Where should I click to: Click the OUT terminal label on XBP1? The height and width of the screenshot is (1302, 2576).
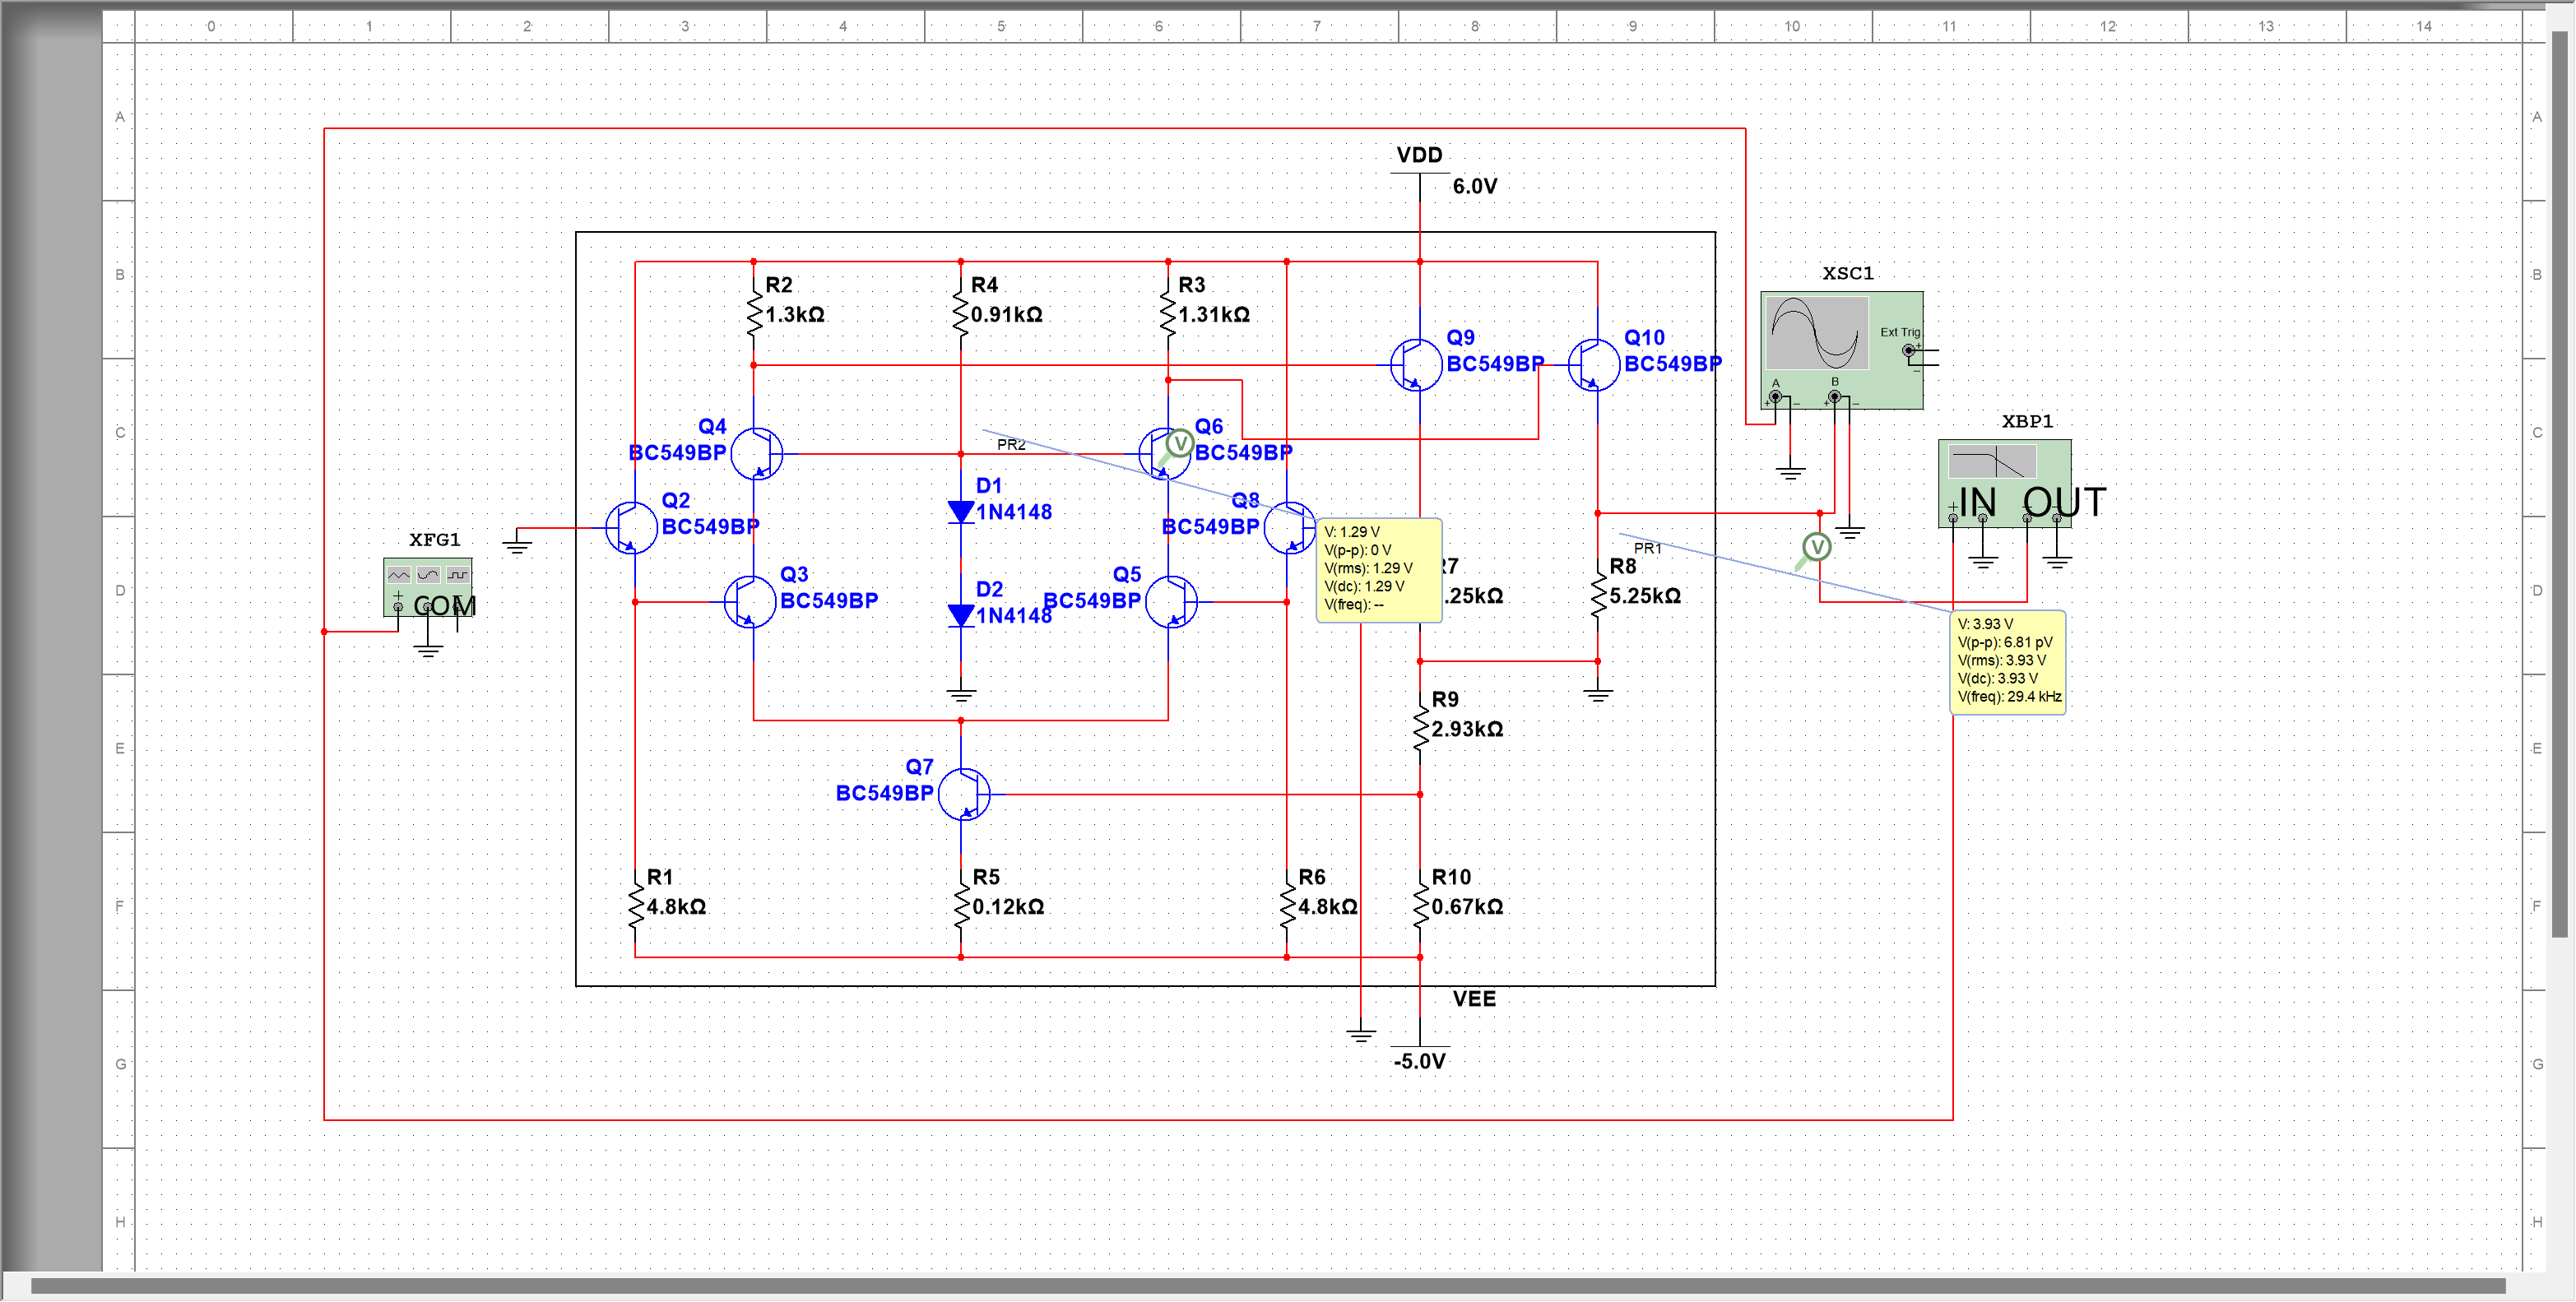click(2064, 502)
